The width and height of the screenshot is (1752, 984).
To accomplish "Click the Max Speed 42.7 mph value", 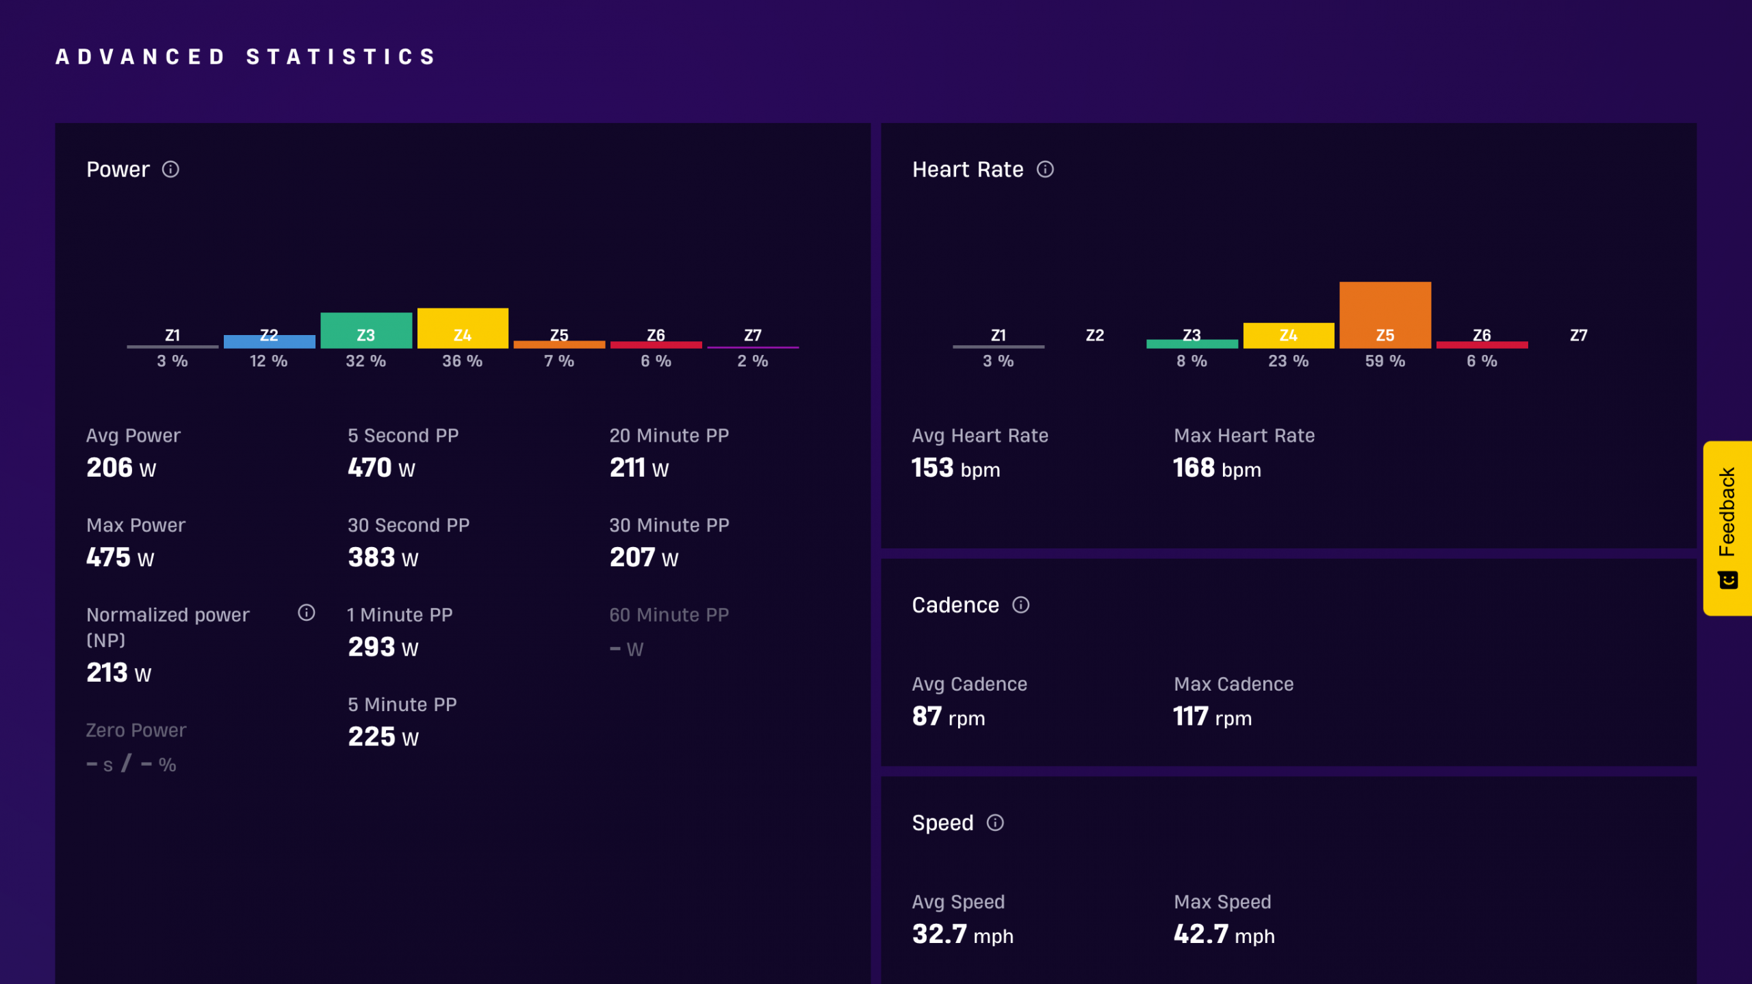I will pos(1224,934).
